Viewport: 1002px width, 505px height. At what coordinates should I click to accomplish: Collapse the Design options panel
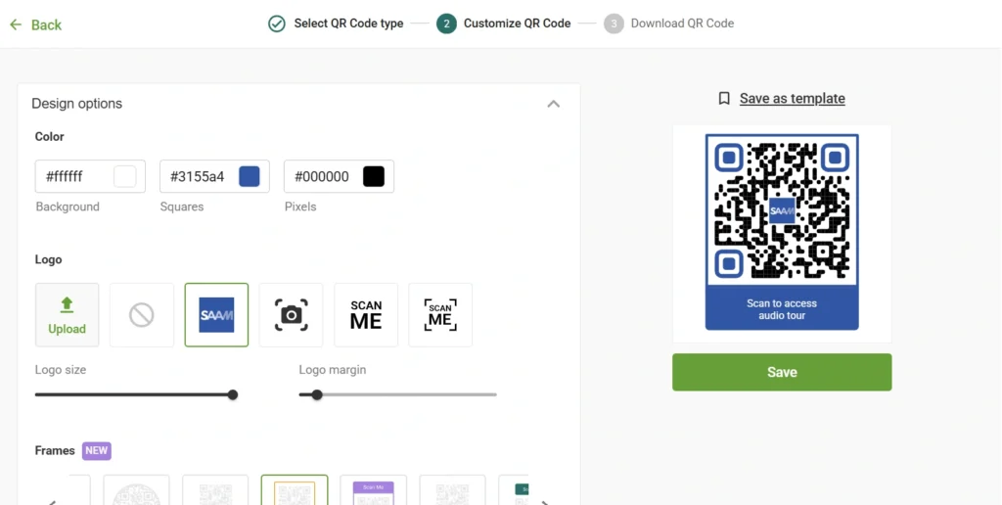(553, 104)
